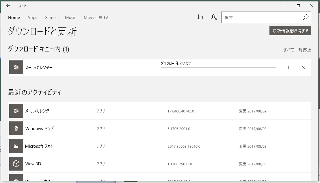The width and height of the screenshot is (320, 183).
Task: Click the search magnifier icon
Action: pos(305,17)
